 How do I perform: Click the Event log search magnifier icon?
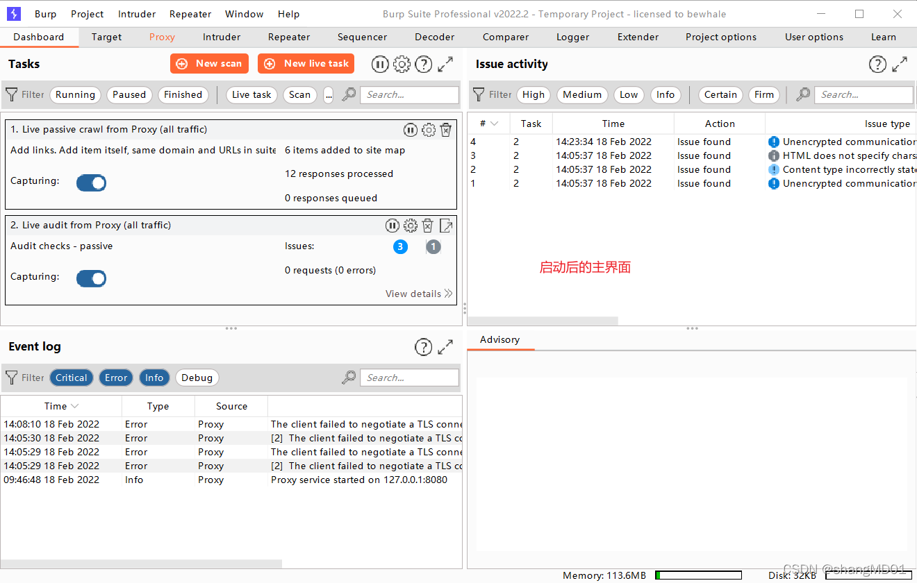349,378
